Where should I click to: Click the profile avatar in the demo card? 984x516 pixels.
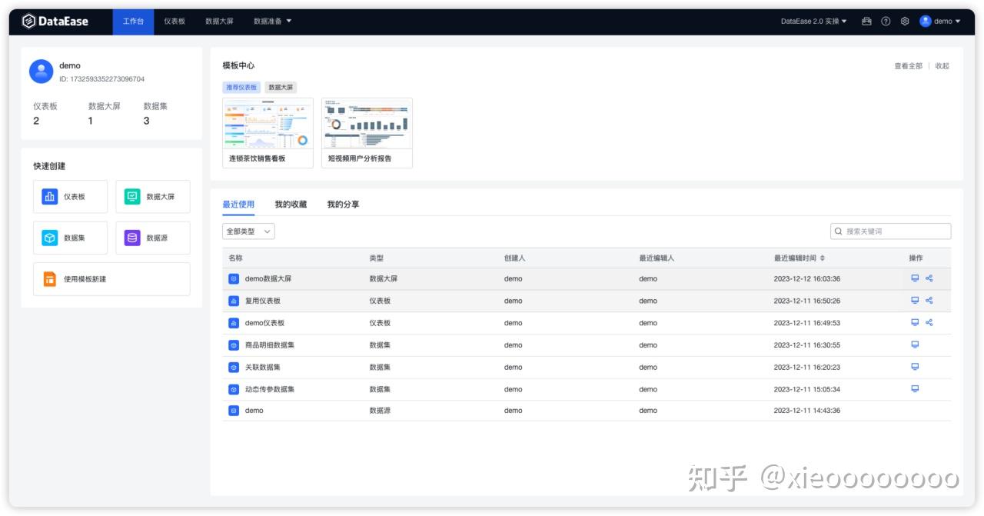point(41,72)
